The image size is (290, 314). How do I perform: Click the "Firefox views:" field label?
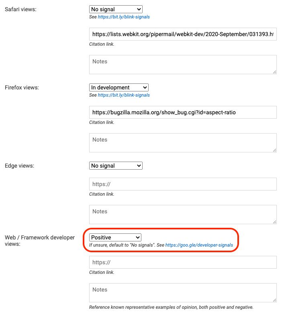(x=22, y=87)
